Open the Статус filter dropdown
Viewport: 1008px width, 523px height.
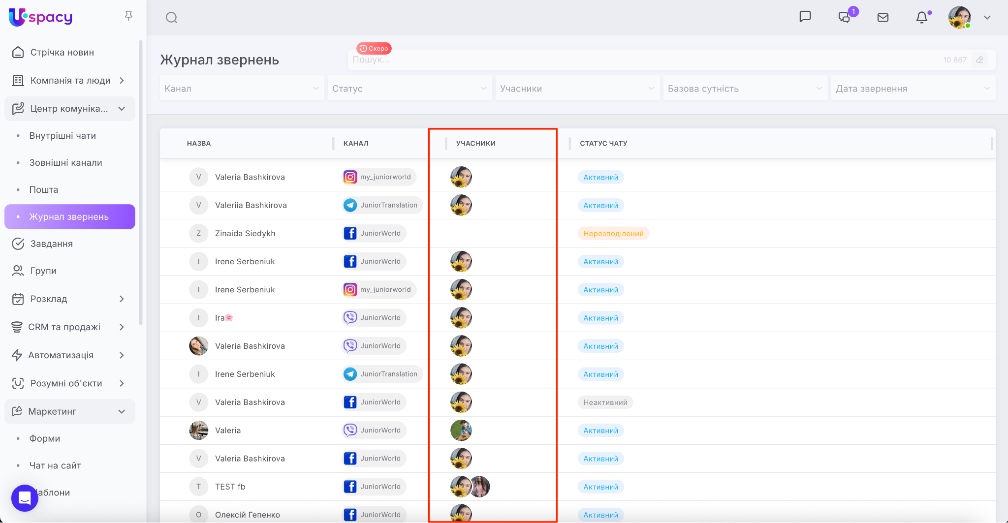pos(409,89)
